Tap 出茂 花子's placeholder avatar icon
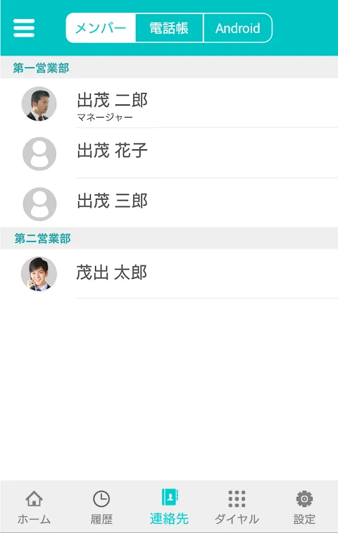This screenshot has width=338, height=533. point(39,153)
